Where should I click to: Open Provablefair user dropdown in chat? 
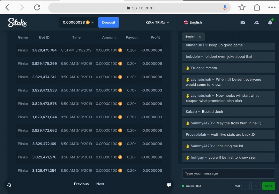click(x=208, y=135)
